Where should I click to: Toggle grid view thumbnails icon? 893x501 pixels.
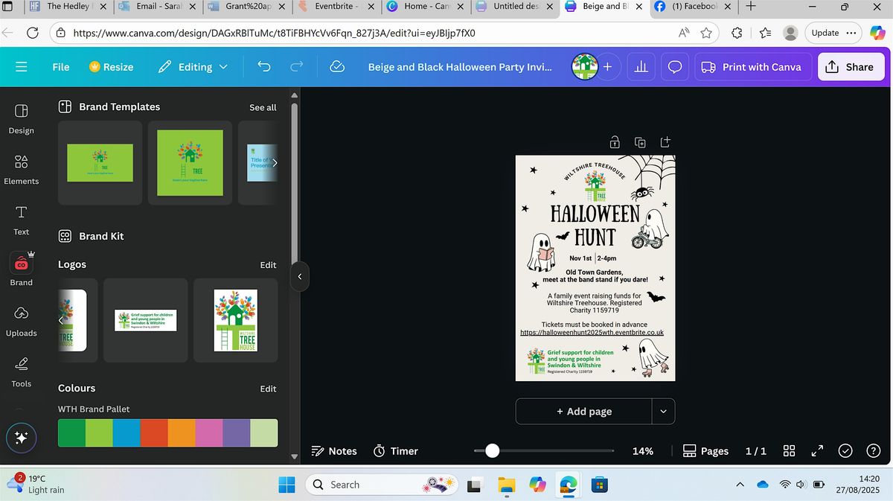(790, 451)
